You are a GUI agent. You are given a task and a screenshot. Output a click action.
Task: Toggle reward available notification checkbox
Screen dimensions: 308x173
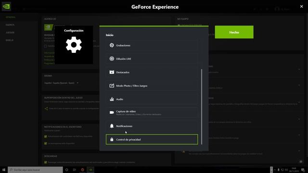point(46,143)
